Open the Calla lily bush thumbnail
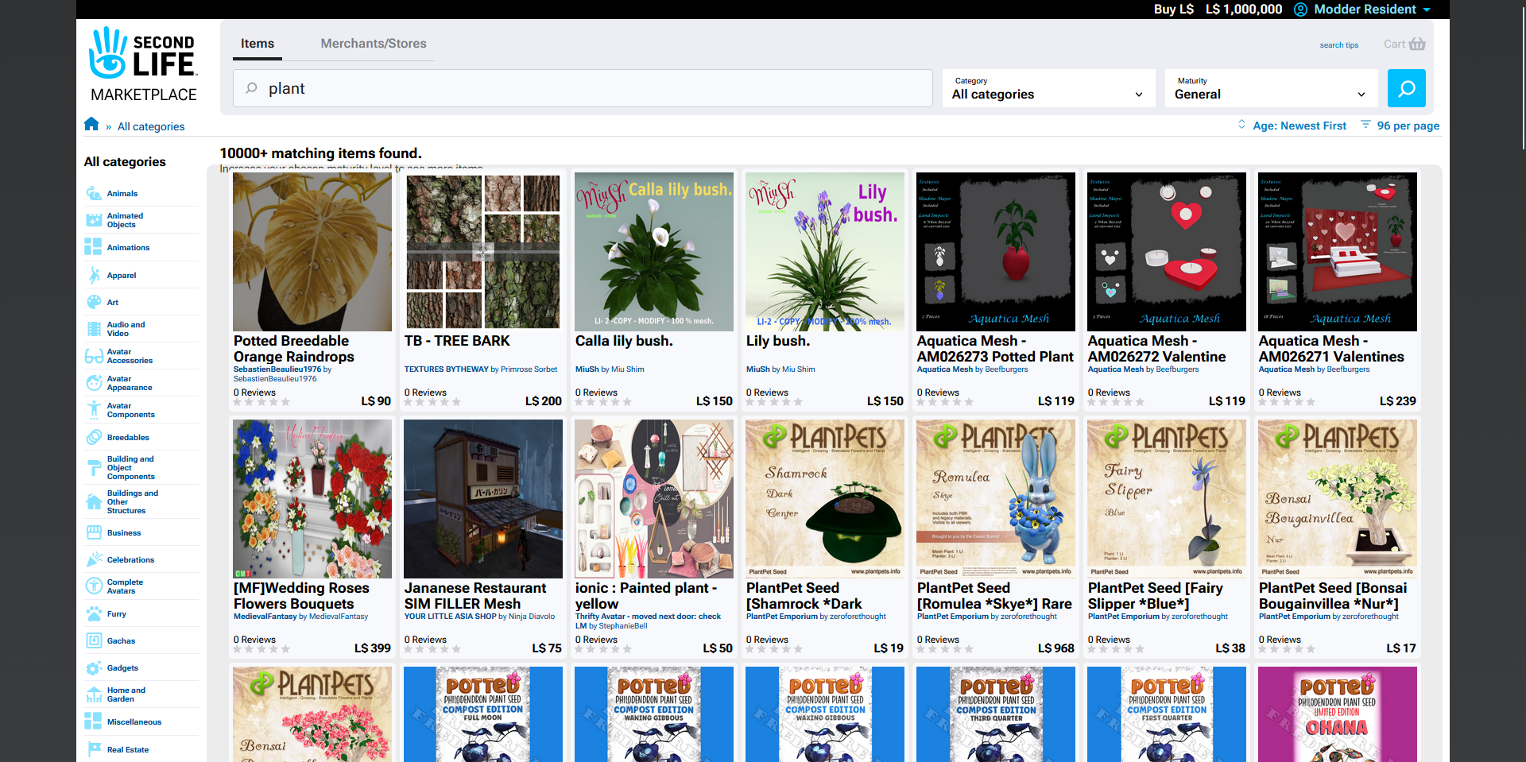The width and height of the screenshot is (1526, 762). pos(653,252)
